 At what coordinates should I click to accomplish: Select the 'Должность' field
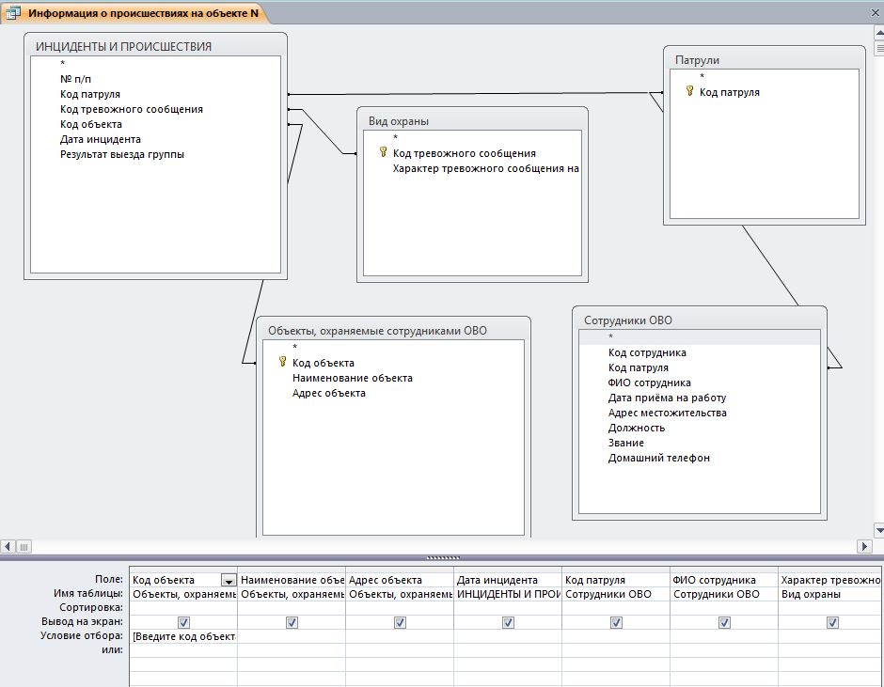[637, 428]
